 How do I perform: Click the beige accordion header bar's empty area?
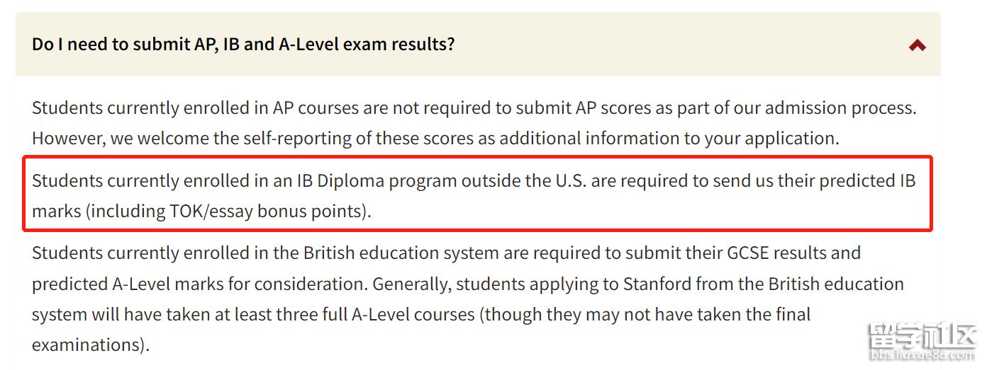(x=674, y=45)
